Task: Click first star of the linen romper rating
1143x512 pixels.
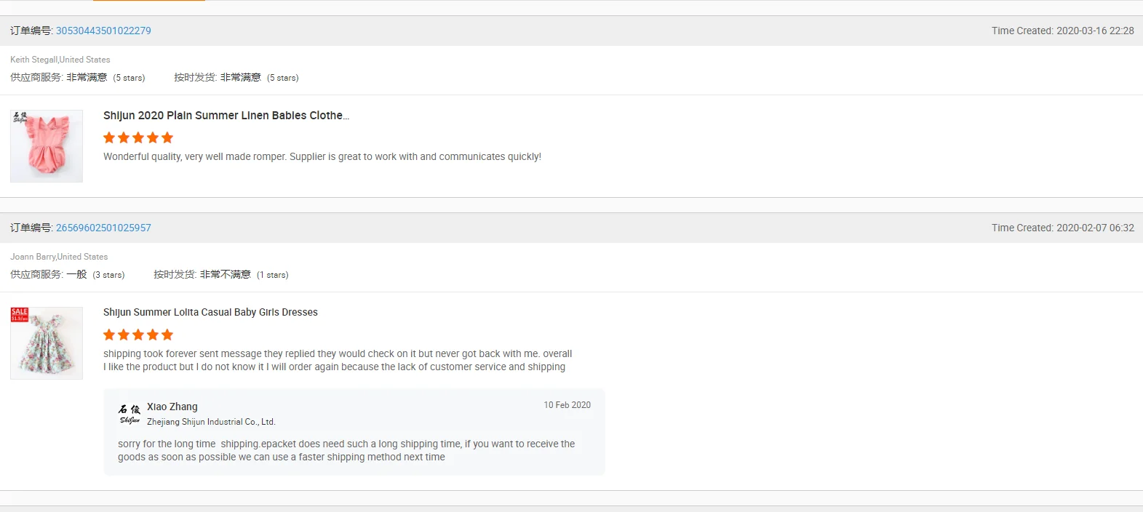Action: click(109, 137)
